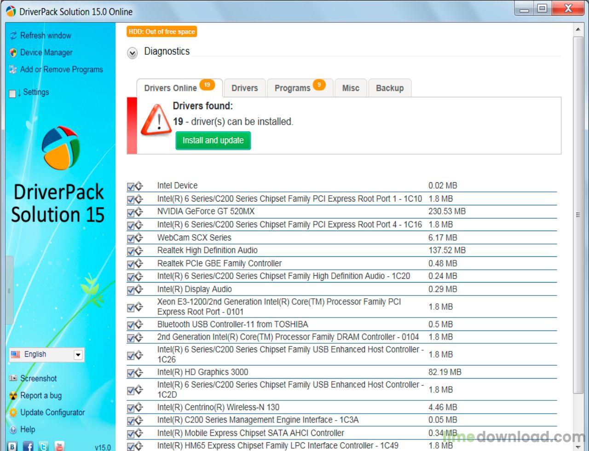Collapse the Diagnostics section chevron
589x451 pixels.
(x=133, y=53)
